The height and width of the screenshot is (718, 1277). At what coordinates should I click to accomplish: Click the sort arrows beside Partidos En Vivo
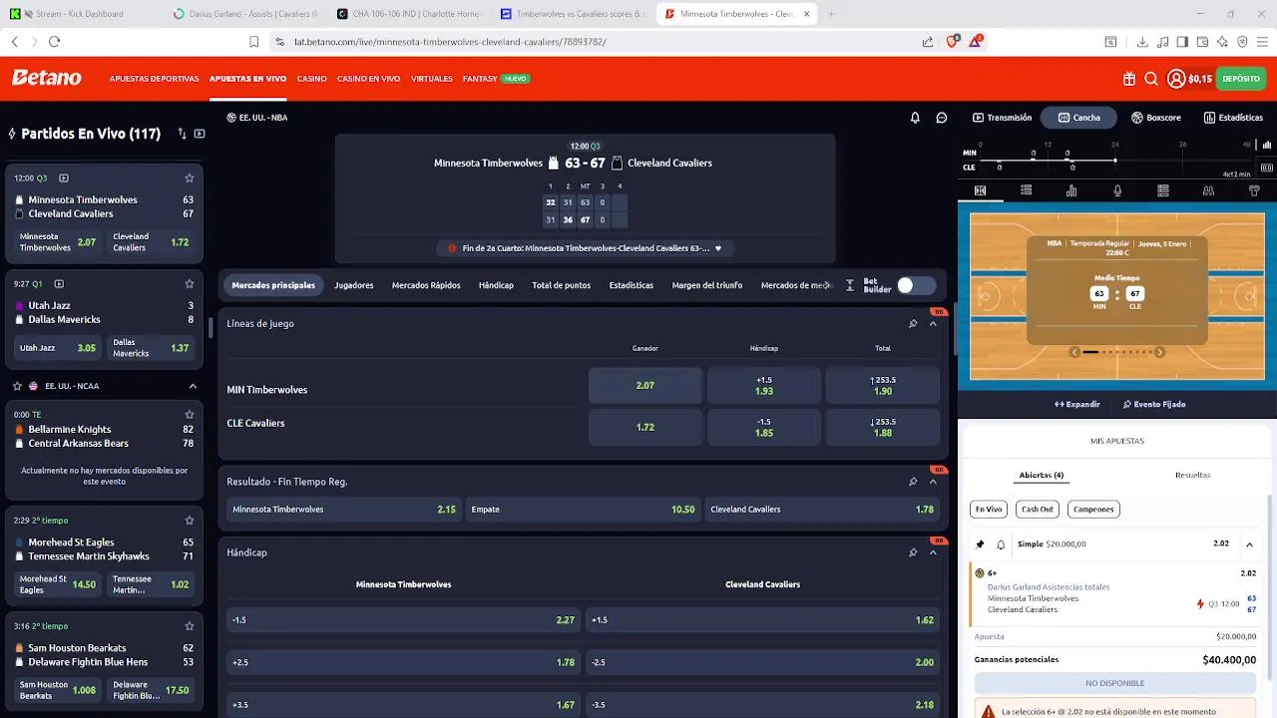point(182,134)
